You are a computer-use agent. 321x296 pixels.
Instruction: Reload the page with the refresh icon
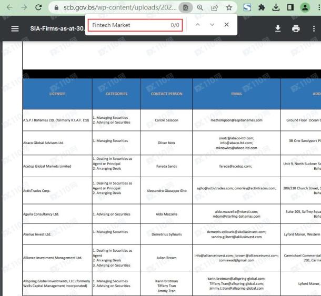38,7
